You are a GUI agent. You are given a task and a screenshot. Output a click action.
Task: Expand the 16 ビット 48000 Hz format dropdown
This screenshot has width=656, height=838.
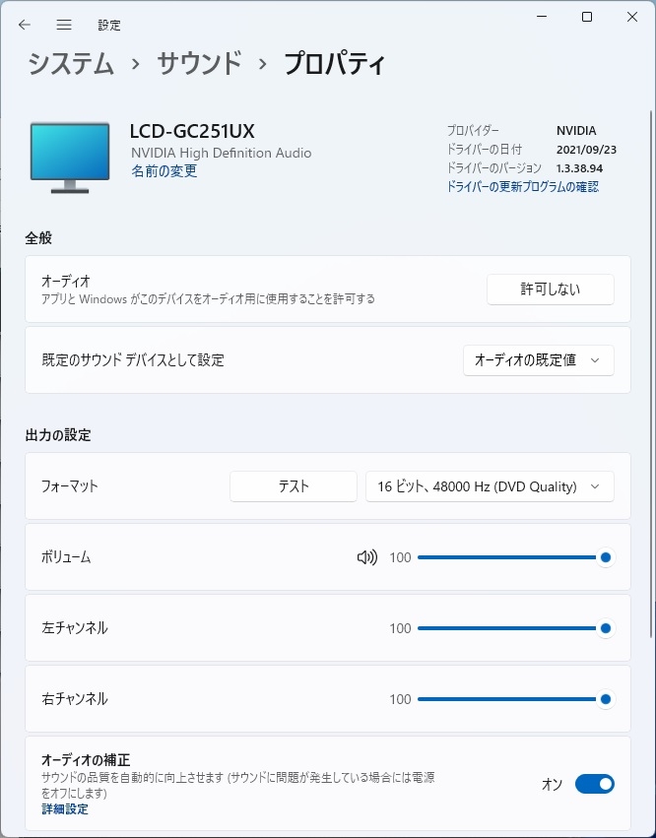[490, 486]
